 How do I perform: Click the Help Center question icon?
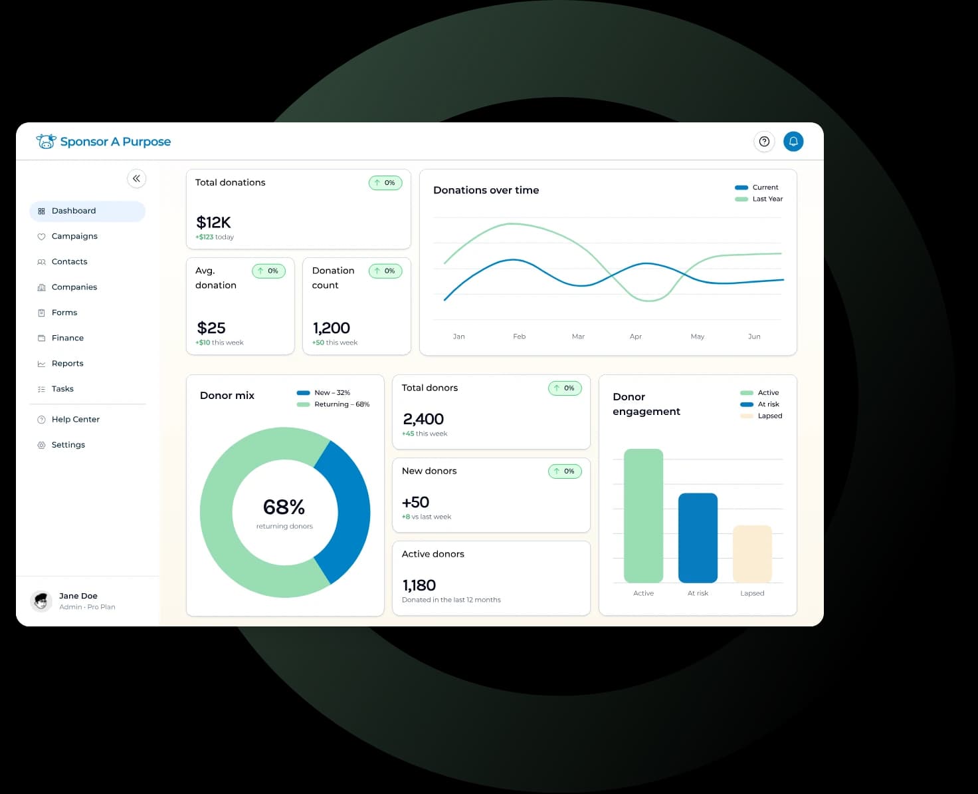(41, 420)
